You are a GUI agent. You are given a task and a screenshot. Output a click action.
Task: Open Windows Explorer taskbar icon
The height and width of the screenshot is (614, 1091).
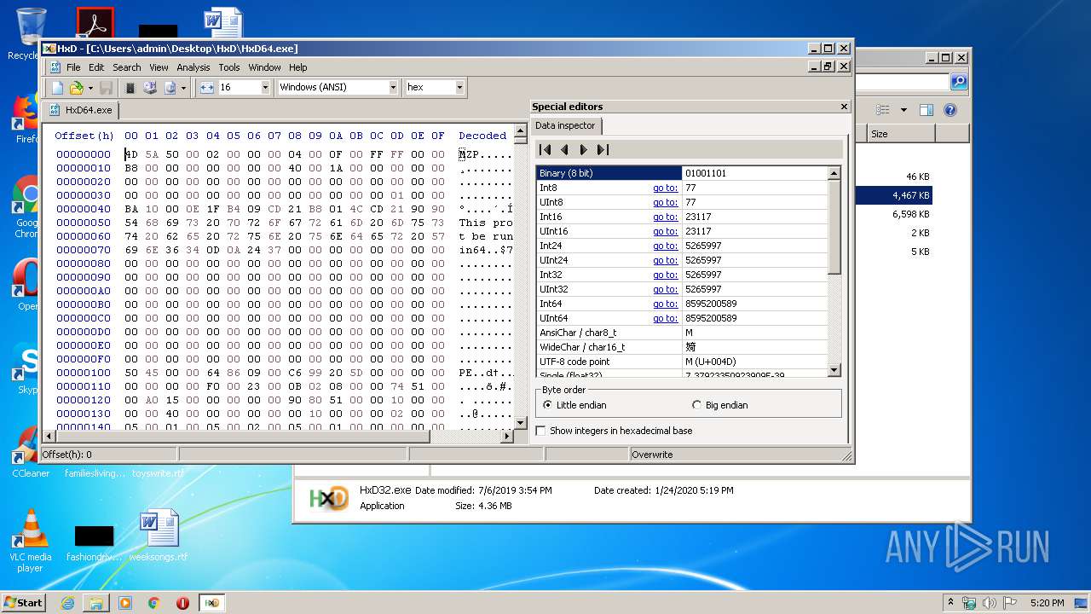(x=96, y=603)
